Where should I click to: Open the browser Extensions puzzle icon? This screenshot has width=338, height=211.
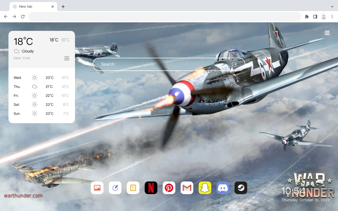[307, 17]
